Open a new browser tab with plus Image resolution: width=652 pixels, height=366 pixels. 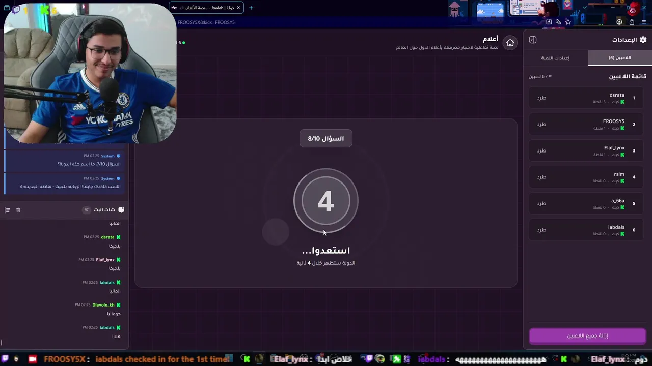point(251,8)
